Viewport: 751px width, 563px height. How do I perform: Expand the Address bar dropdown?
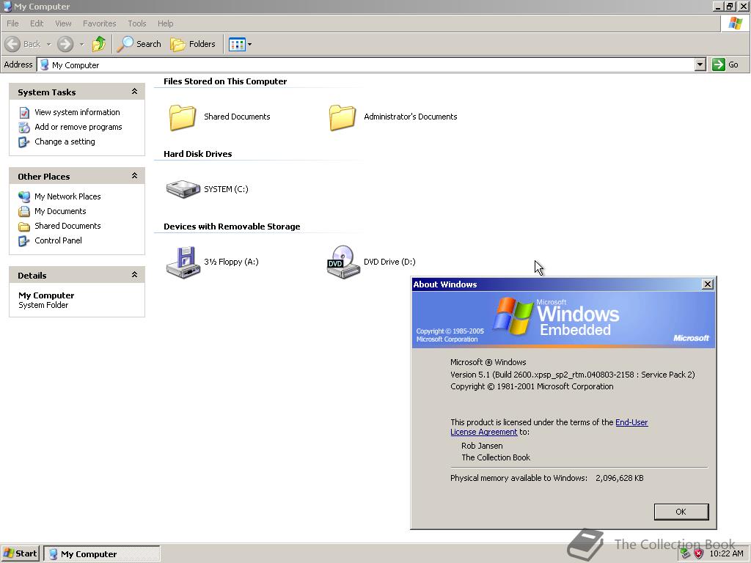point(700,65)
